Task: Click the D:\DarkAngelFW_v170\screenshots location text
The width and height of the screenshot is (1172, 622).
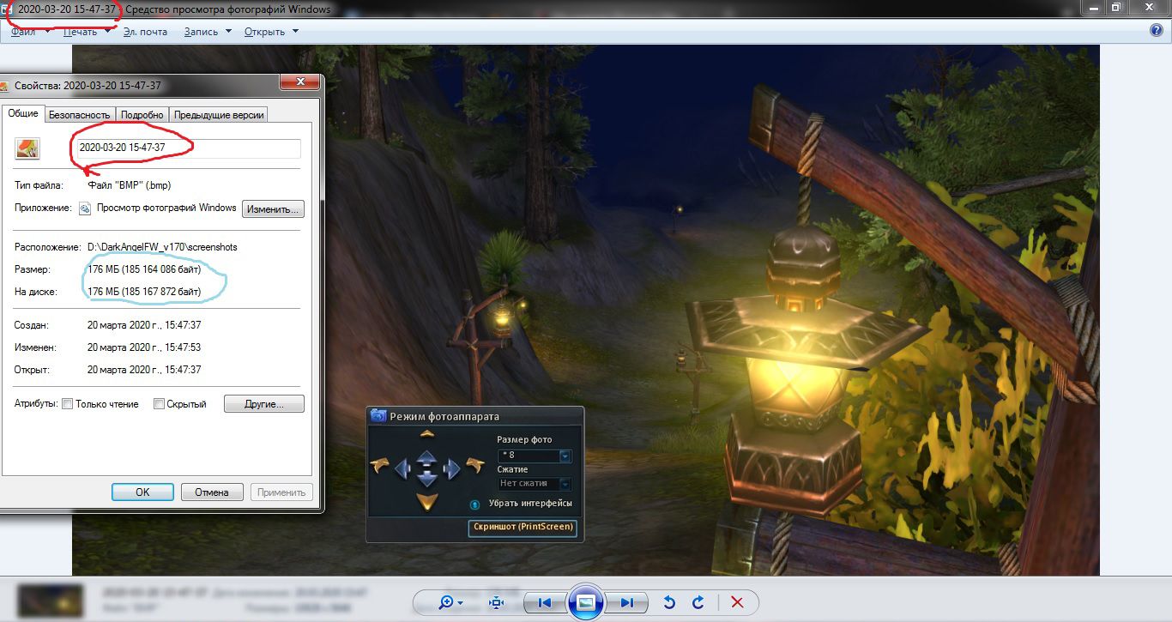Action: (x=162, y=246)
